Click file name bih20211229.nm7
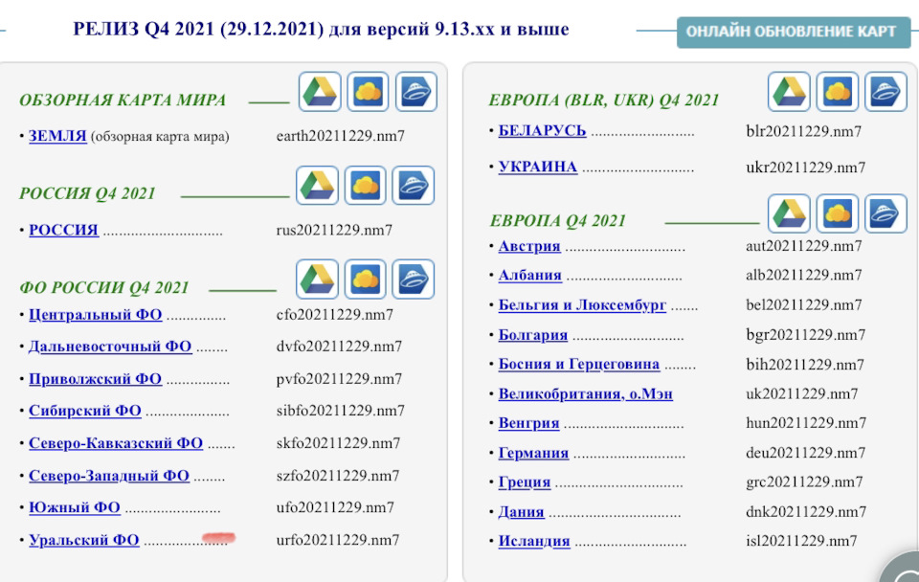This screenshot has height=582, width=919. point(805,365)
